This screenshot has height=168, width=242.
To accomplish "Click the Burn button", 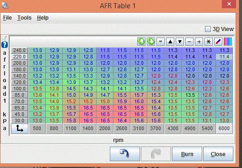I will [187, 154].
